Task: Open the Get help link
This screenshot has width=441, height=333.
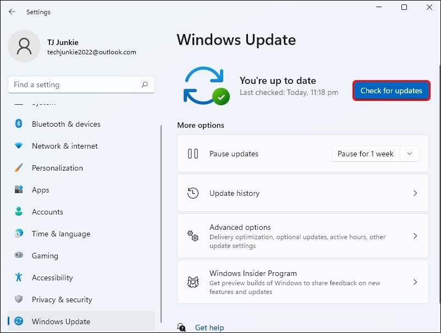Action: [x=209, y=328]
